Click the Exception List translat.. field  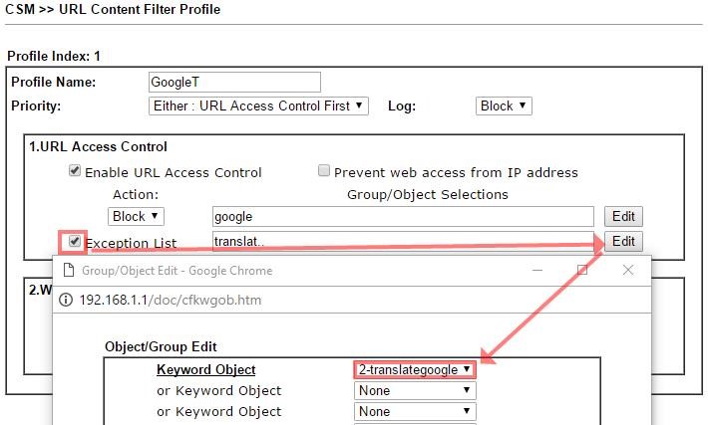403,240
